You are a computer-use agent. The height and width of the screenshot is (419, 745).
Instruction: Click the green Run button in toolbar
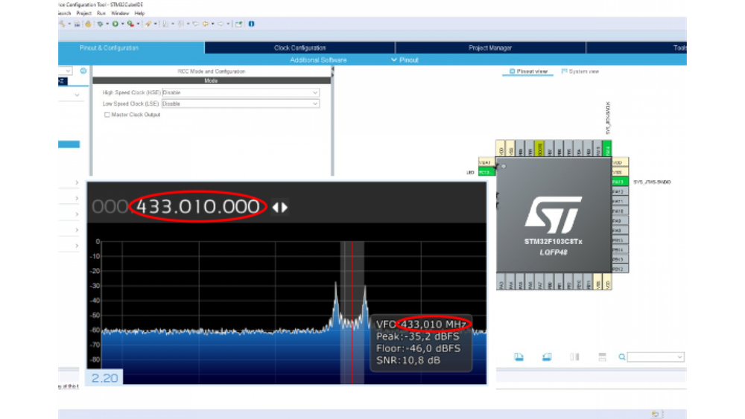pos(114,24)
